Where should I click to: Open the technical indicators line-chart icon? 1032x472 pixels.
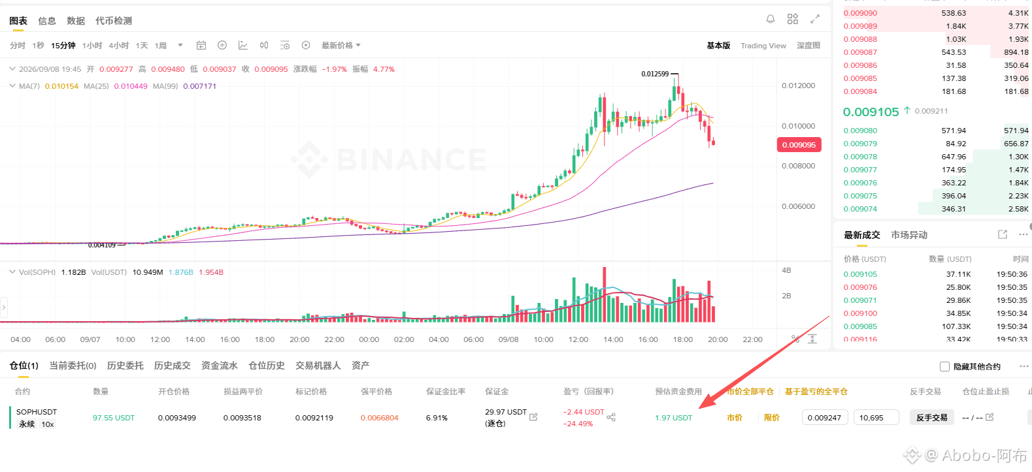(x=243, y=46)
